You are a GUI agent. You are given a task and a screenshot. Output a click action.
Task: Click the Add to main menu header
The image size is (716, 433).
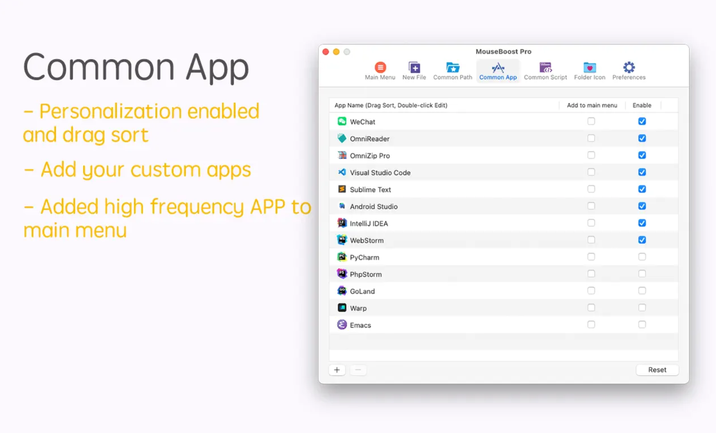point(592,105)
